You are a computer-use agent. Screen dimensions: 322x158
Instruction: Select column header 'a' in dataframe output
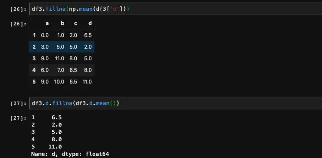47,23
